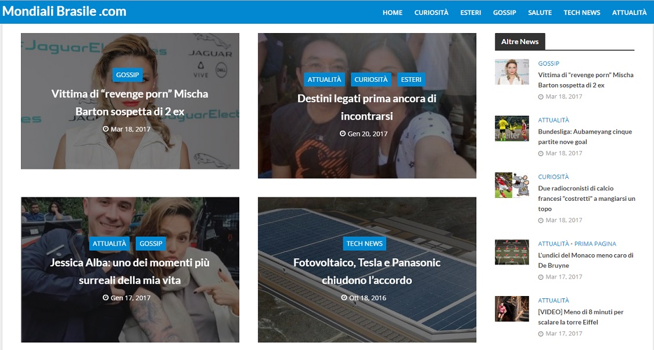
Task: Open the Bundesliga Aubameyang sidebar thumbnail
Action: click(x=512, y=128)
